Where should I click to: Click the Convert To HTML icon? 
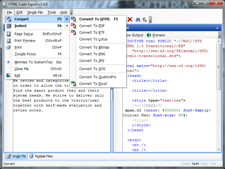point(73,19)
